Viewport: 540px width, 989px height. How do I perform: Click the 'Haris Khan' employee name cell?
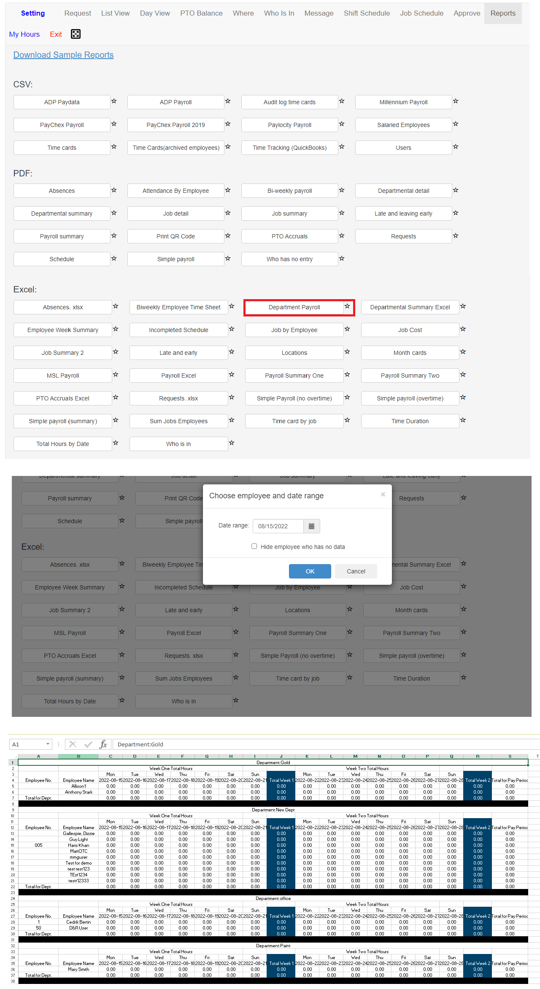click(x=78, y=845)
